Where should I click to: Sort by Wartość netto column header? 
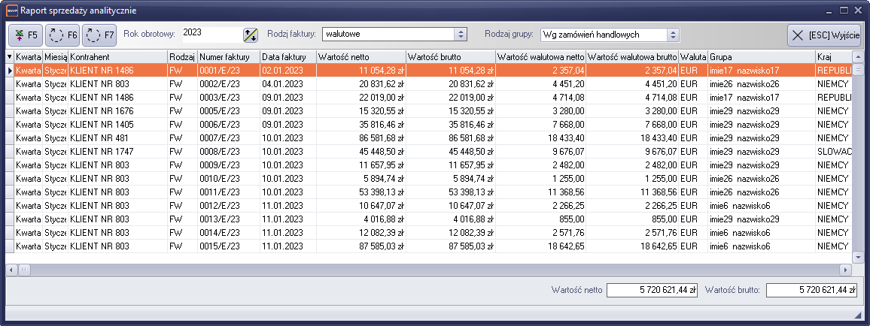tap(360, 57)
